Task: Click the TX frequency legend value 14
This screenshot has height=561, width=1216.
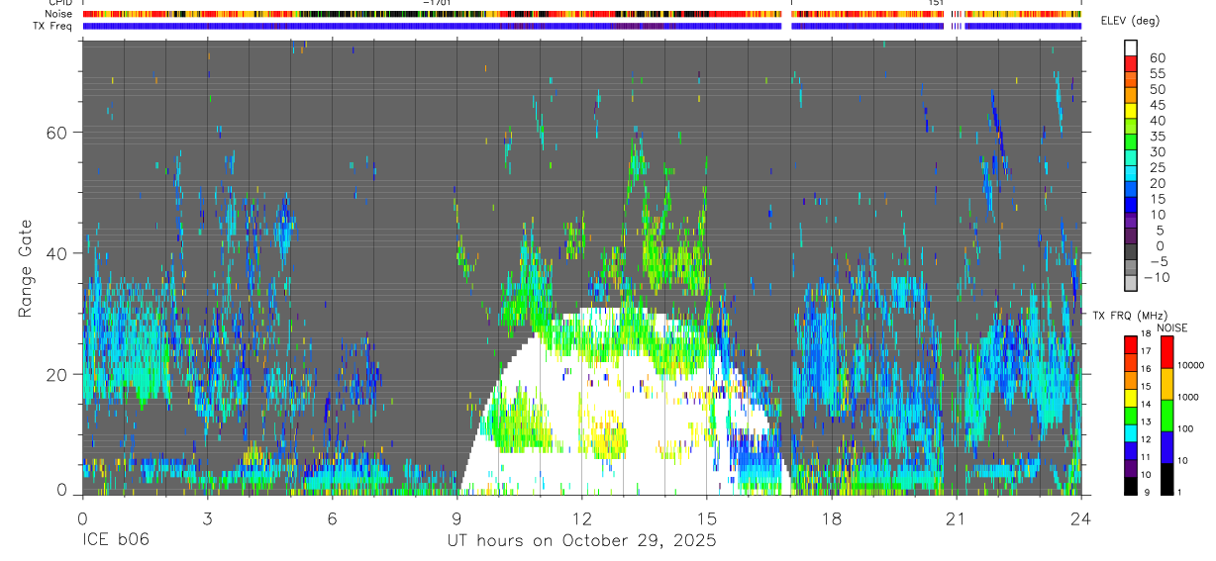Action: click(1146, 404)
